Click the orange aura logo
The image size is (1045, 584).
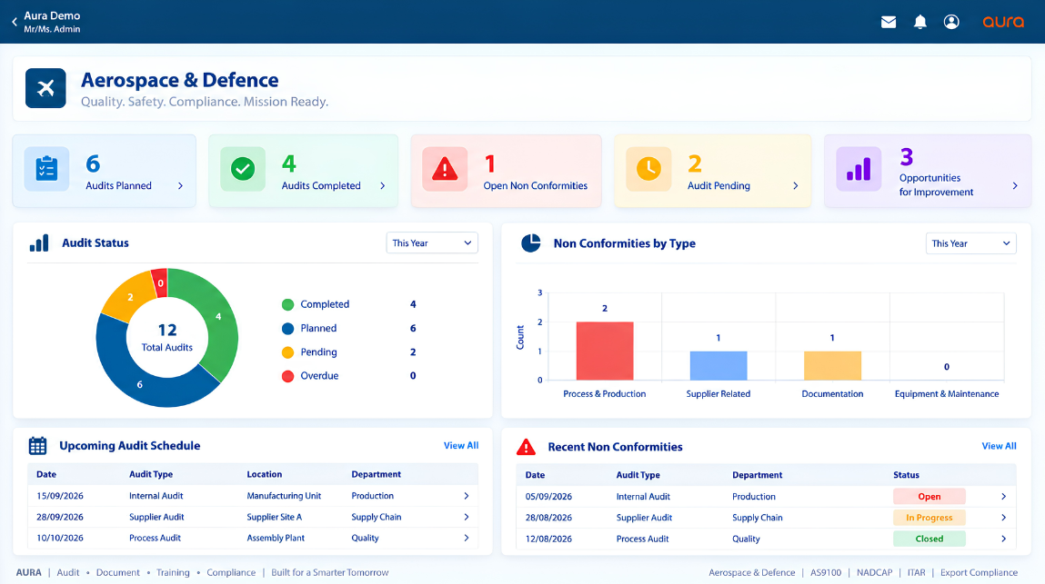1003,22
